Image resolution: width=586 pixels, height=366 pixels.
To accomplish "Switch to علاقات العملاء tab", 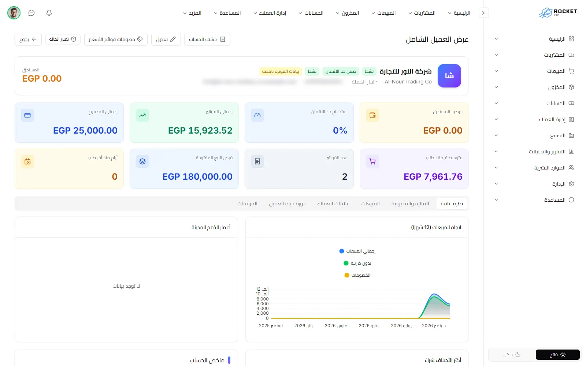I will pos(333,203).
